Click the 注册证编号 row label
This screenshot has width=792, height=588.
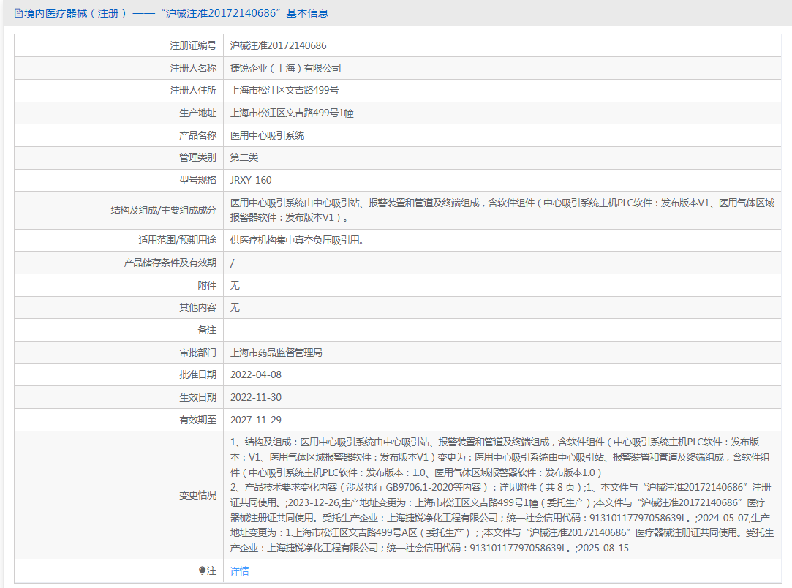(x=193, y=45)
